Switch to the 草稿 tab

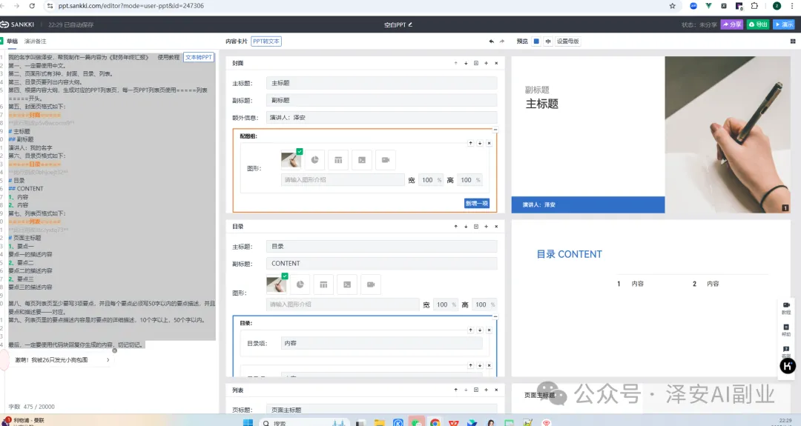click(13, 41)
